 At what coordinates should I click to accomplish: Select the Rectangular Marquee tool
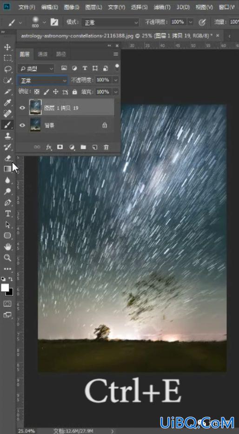(x=7, y=58)
